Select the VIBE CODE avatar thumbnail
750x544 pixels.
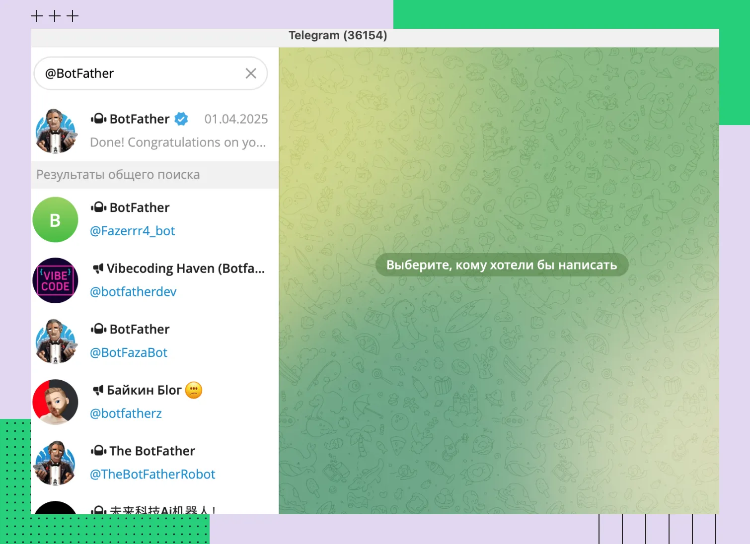pyautogui.click(x=55, y=280)
